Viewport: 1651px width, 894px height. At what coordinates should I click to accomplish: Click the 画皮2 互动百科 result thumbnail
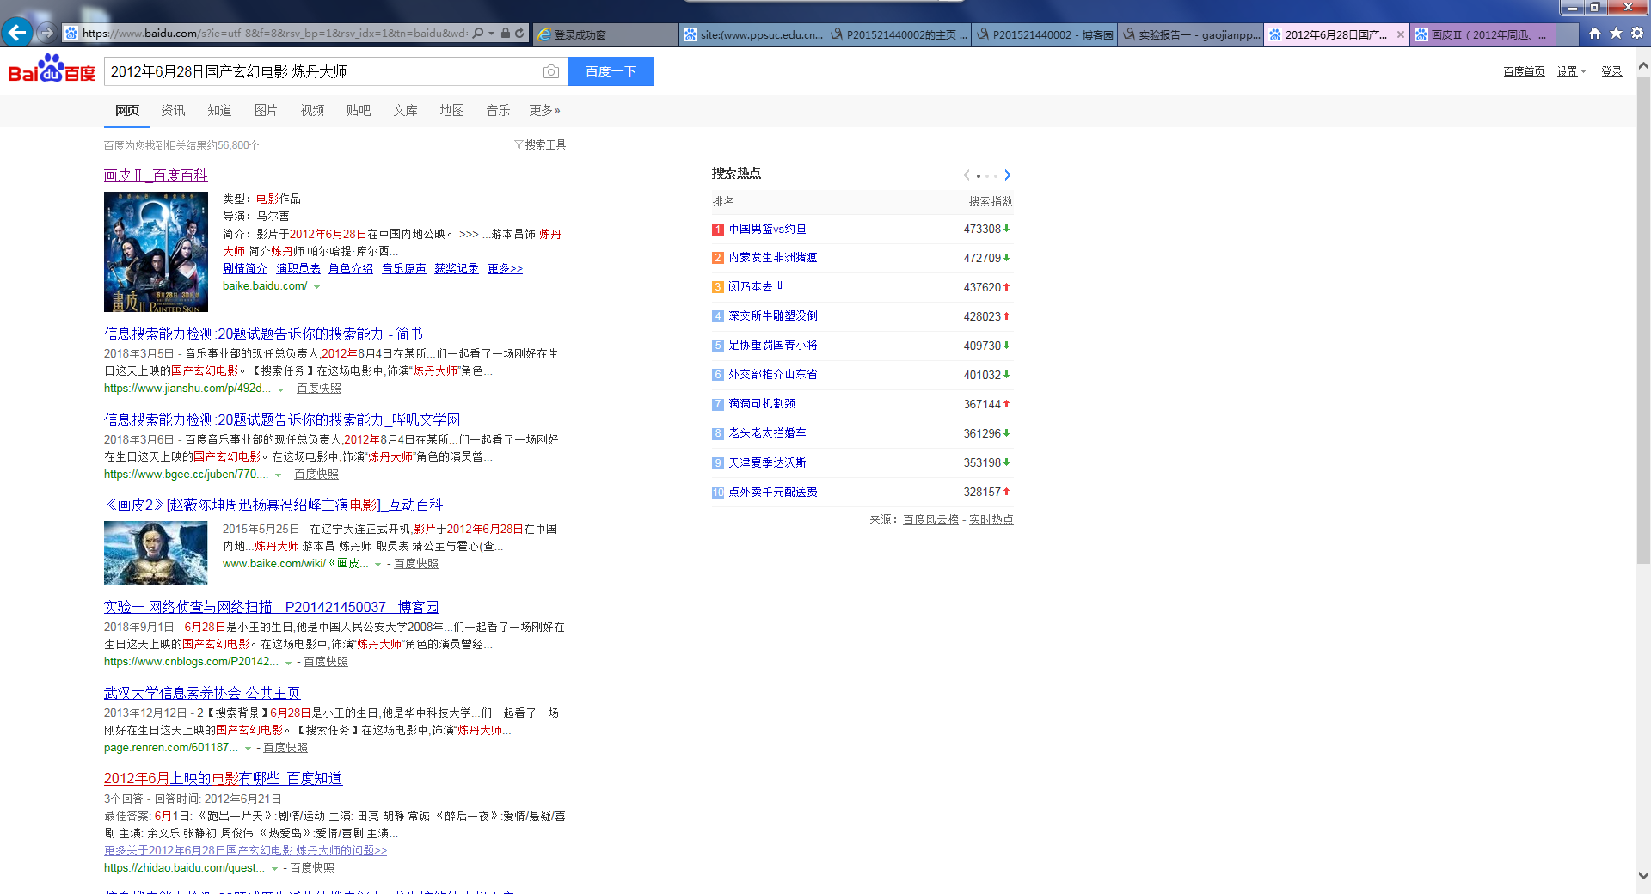(x=156, y=553)
